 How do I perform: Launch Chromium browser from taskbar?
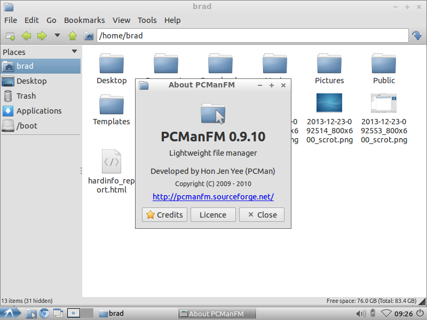[44, 314]
